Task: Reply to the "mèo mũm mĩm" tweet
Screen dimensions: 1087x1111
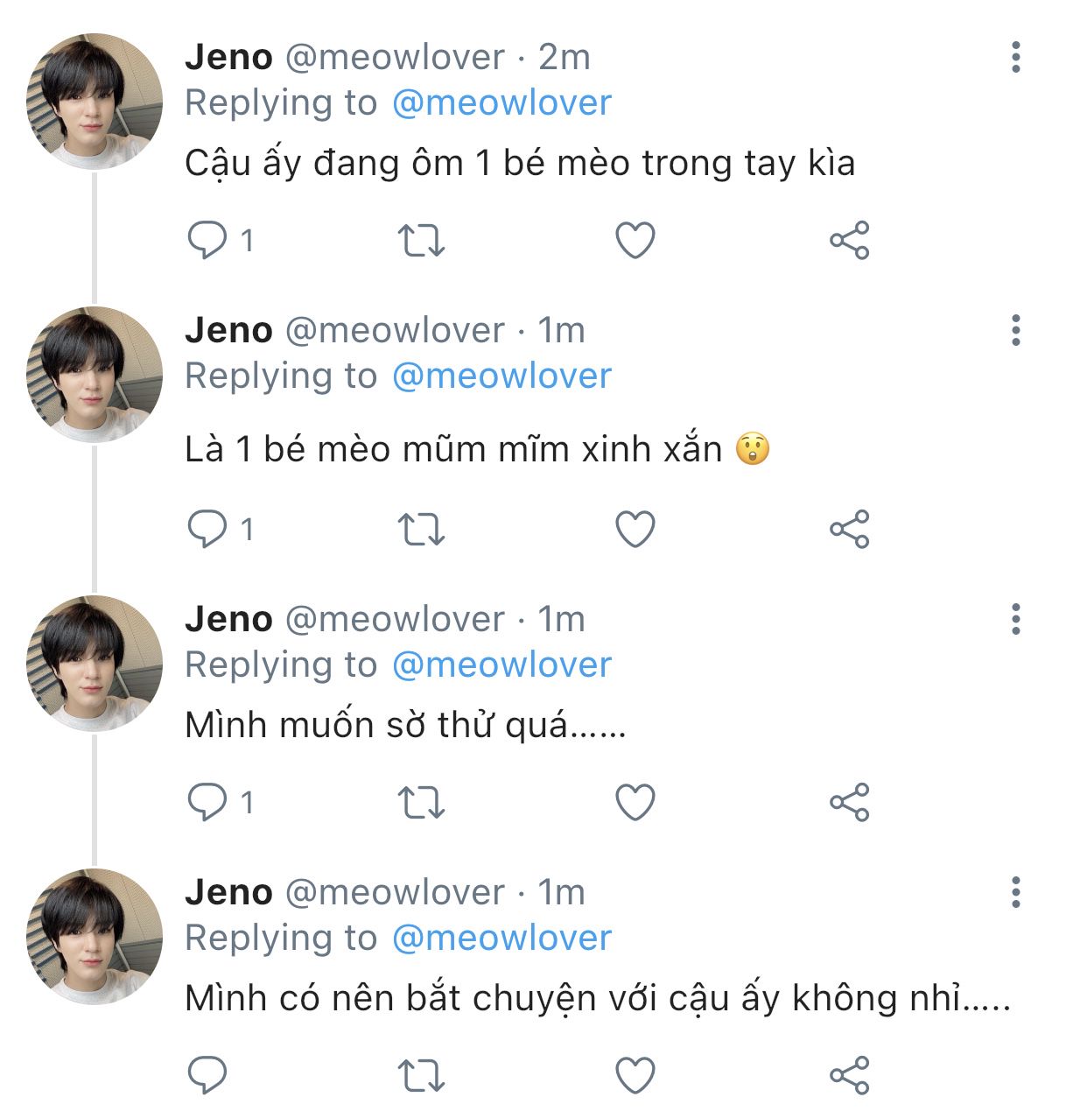Action: (x=207, y=529)
